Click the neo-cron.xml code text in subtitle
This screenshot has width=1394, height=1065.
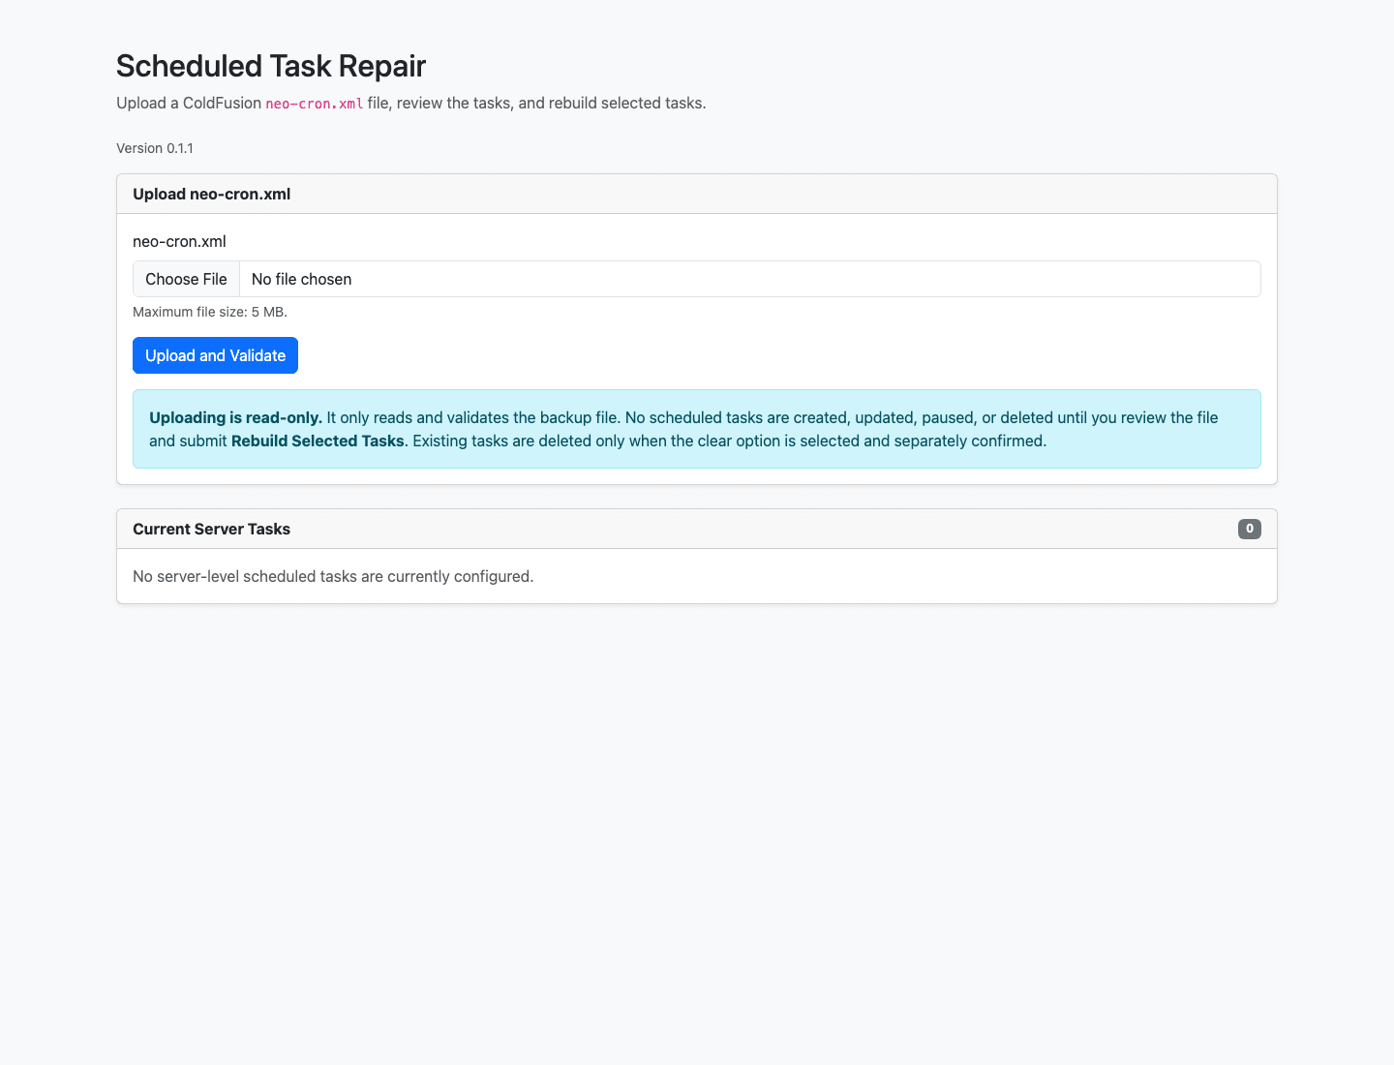tap(315, 104)
